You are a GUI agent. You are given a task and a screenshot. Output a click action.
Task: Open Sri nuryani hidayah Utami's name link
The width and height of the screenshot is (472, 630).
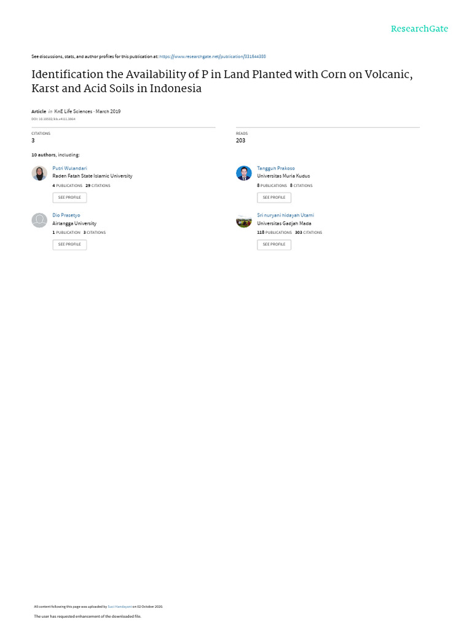(285, 215)
